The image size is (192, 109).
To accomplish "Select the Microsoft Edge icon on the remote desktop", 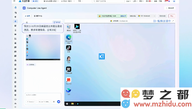I will [68, 39].
